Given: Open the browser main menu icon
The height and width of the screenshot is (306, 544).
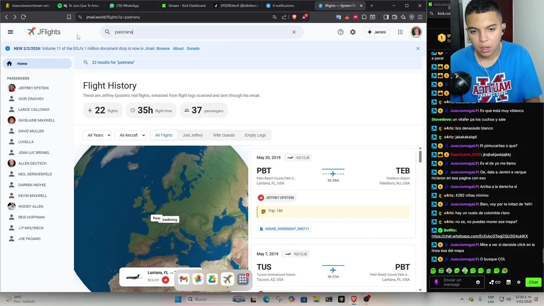Looking at the screenshot, I should [420, 17].
